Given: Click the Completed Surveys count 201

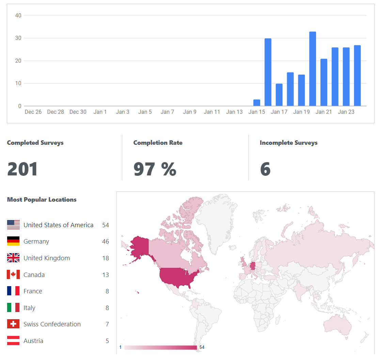Looking at the screenshot, I should (22, 169).
